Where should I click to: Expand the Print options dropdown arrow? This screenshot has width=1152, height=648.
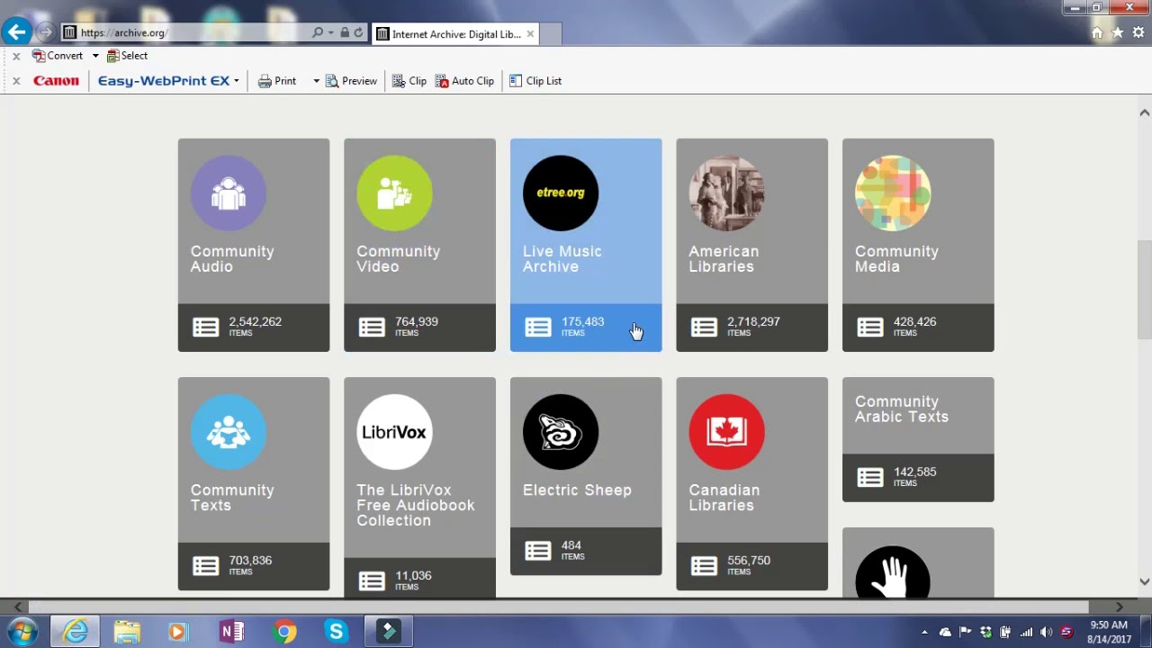[316, 81]
